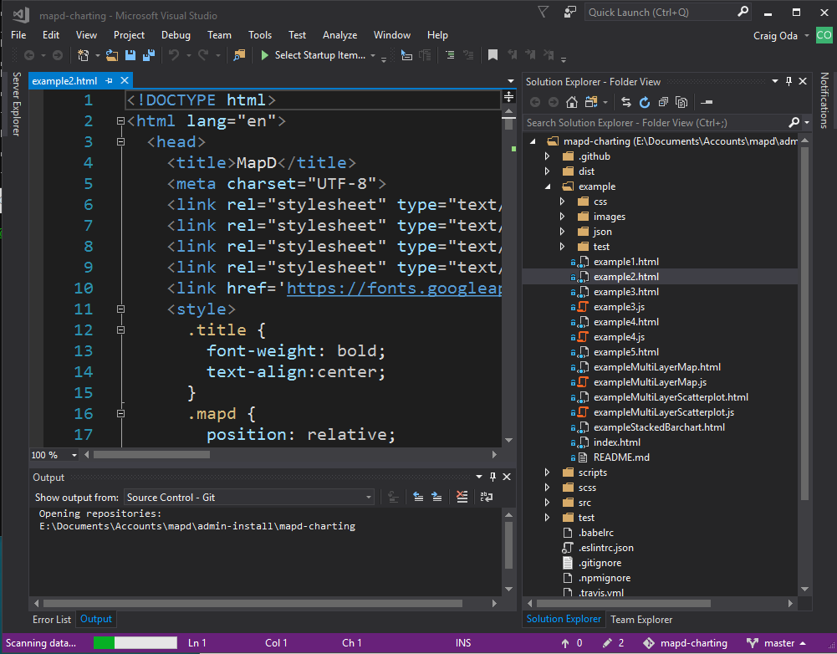Screen dimensions: 837x654
Task: Expand the scripts folder
Action: [x=547, y=473]
